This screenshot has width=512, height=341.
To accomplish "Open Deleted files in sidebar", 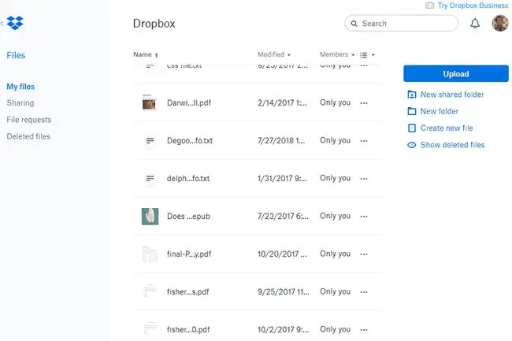I will (28, 136).
